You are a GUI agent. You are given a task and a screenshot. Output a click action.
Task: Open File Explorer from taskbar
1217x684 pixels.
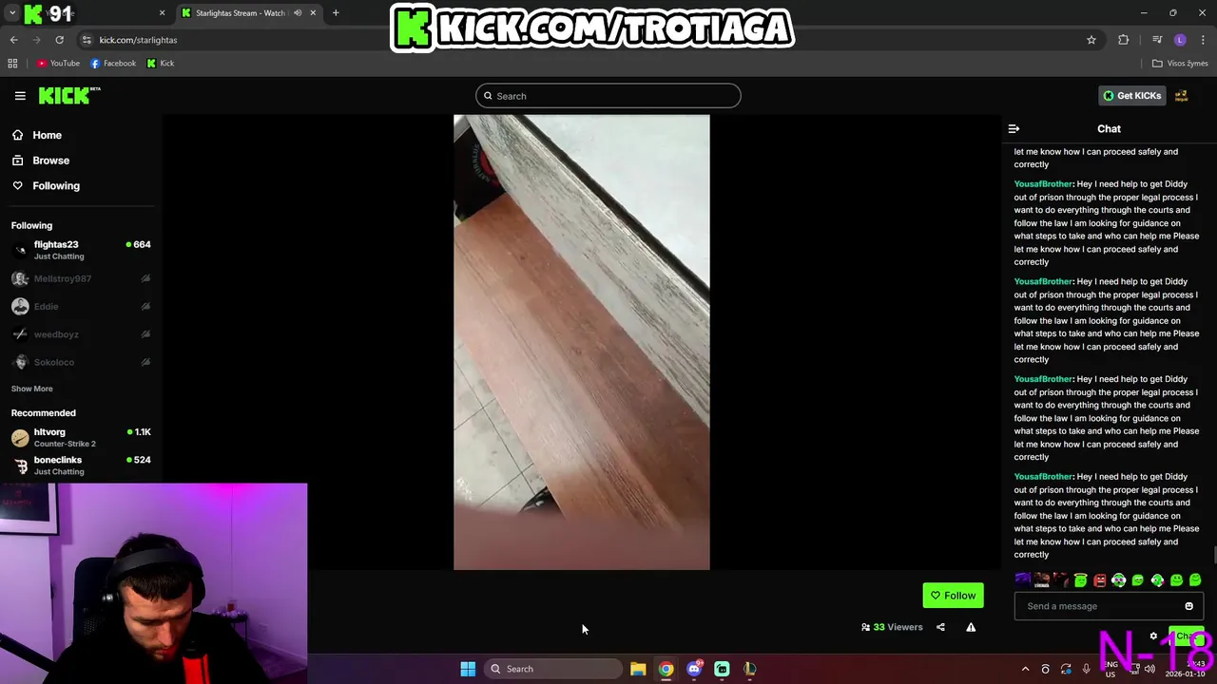coord(638,669)
